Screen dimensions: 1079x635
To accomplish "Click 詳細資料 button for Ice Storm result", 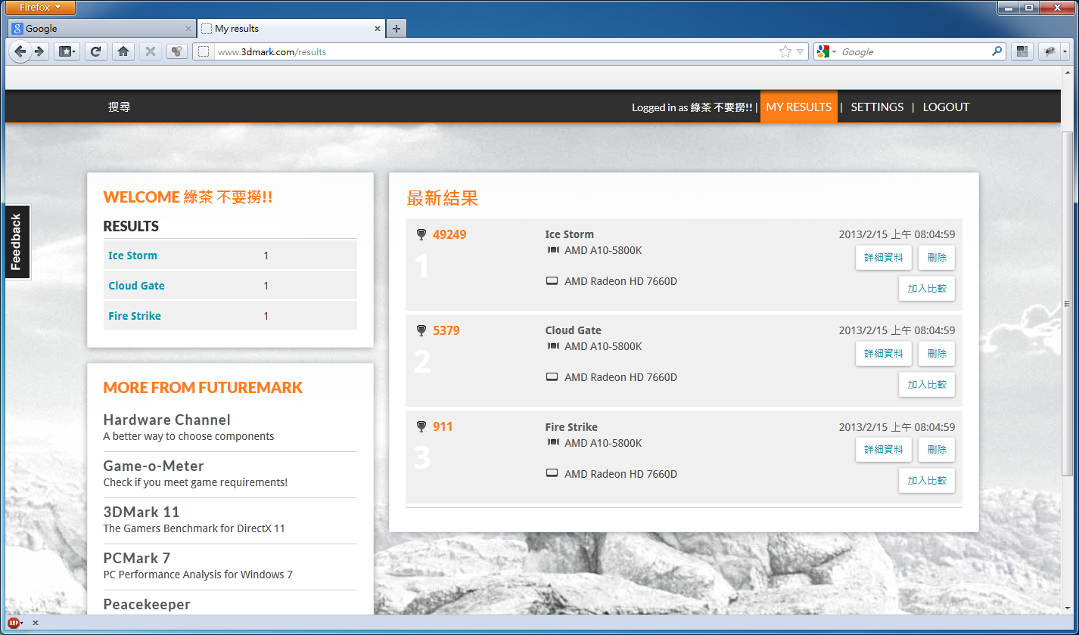I will click(x=883, y=258).
